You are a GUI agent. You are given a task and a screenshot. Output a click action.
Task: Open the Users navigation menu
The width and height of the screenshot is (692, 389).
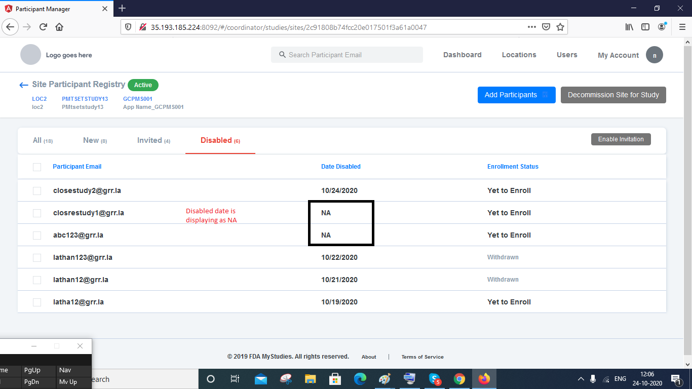567,55
